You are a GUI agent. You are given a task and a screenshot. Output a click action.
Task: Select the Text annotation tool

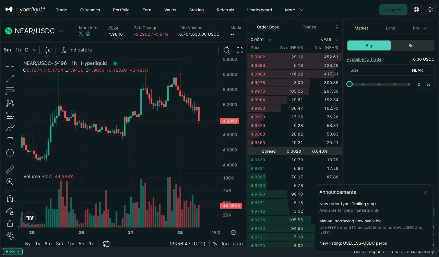10,140
